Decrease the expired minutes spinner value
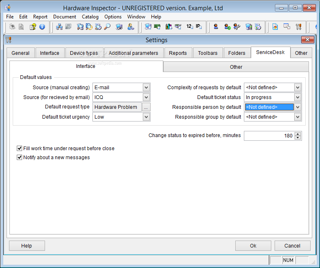 [x=298, y=137]
